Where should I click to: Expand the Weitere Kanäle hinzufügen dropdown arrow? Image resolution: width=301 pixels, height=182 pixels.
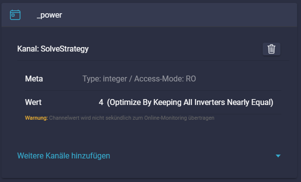[x=278, y=156]
